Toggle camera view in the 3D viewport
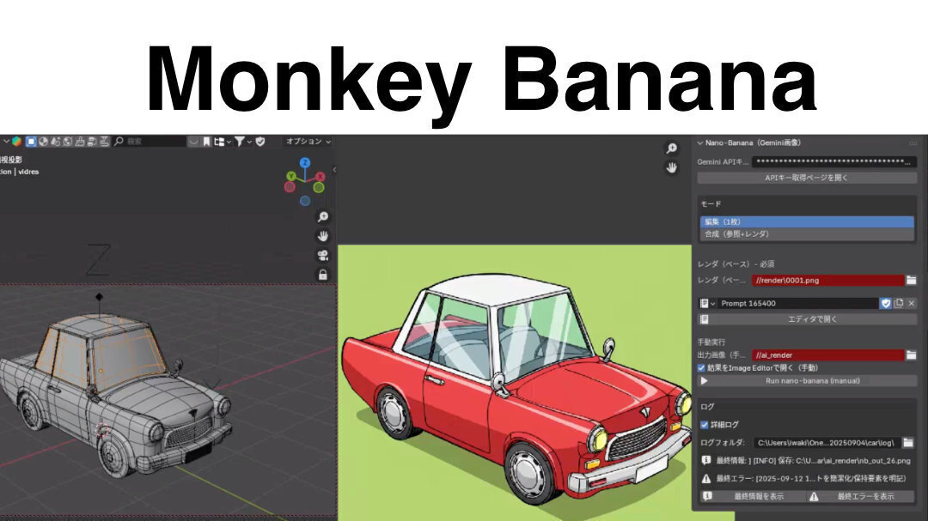 pyautogui.click(x=322, y=255)
